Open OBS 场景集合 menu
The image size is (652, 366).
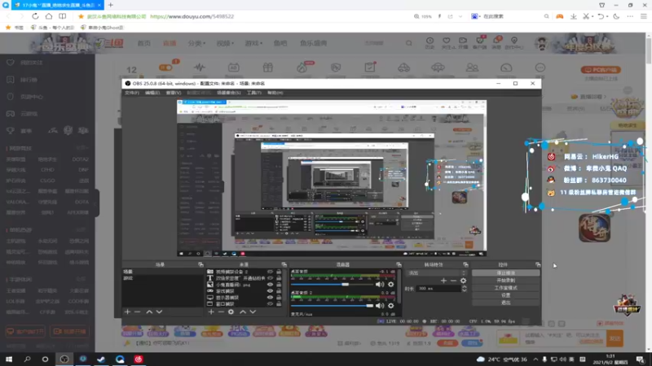229,93
